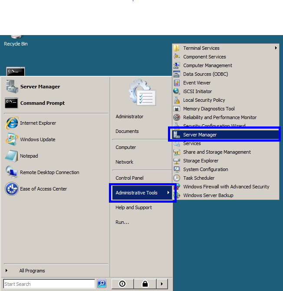Click the iSCSI Initiator label text

pos(197,91)
